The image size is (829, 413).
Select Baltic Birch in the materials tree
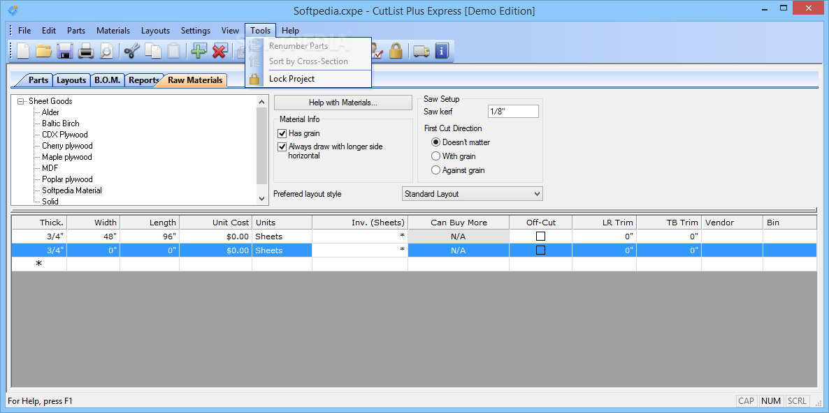pos(61,123)
